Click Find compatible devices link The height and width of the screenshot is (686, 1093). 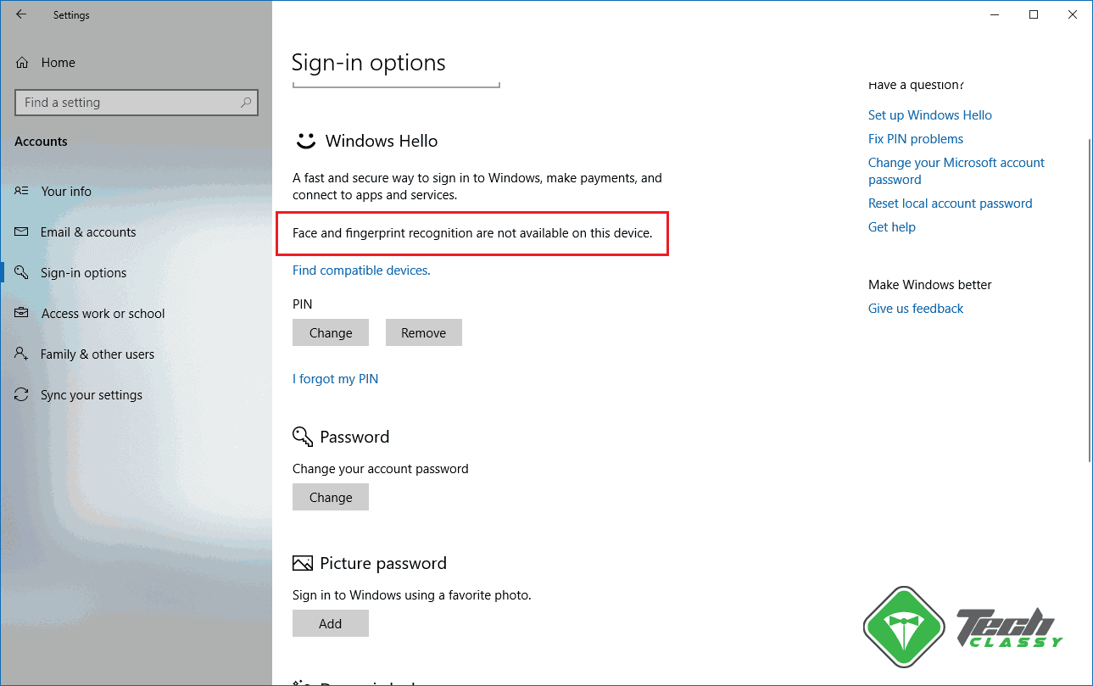(360, 270)
